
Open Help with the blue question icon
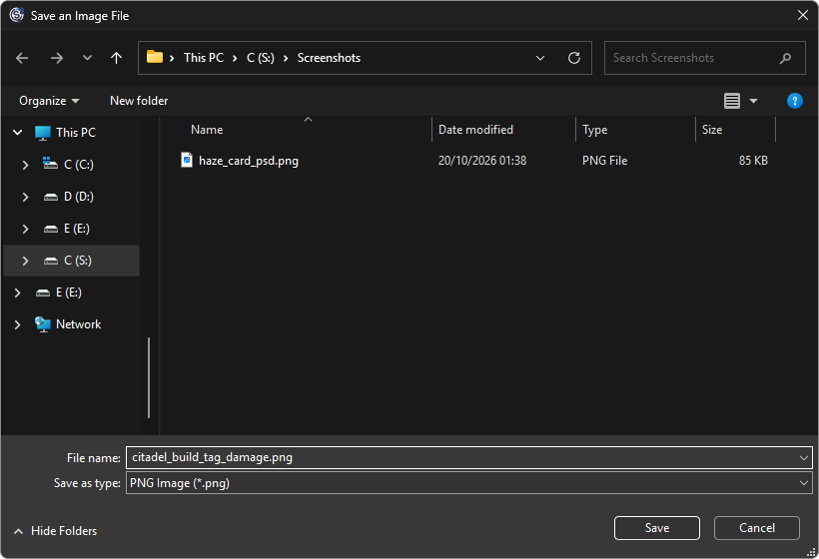[x=794, y=101]
